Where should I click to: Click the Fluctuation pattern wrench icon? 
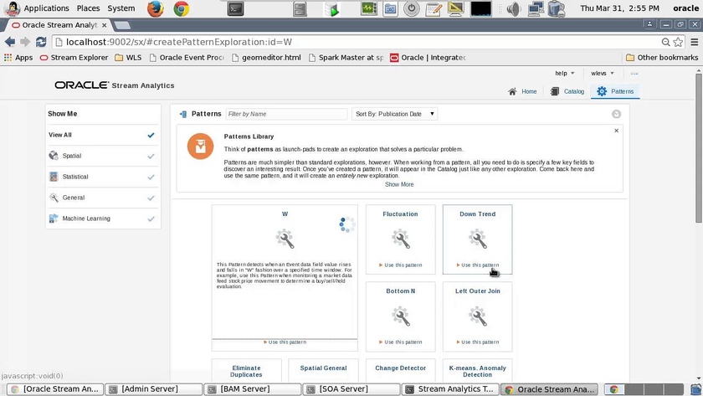(401, 240)
